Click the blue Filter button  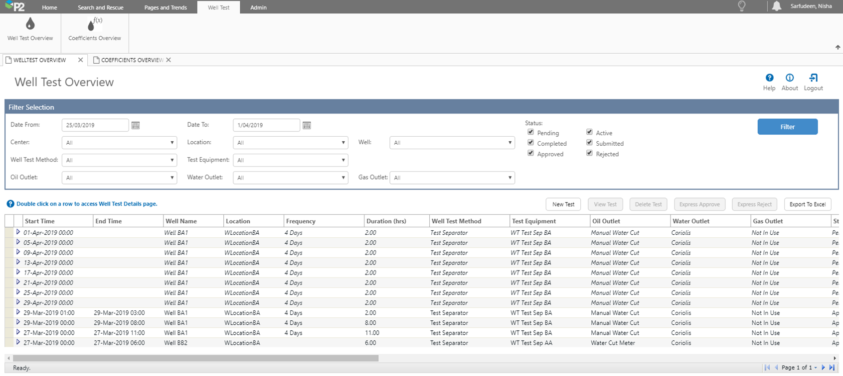point(787,127)
